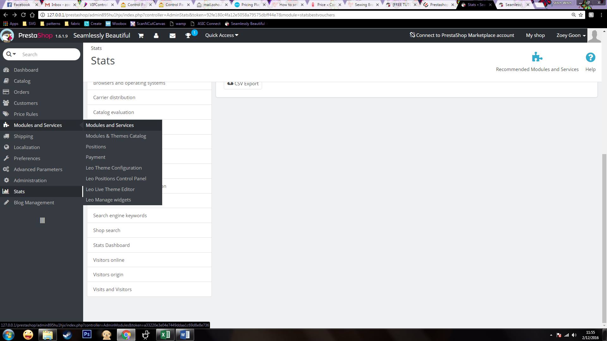Click the user avatar in header
This screenshot has height=341, width=607.
coord(594,36)
